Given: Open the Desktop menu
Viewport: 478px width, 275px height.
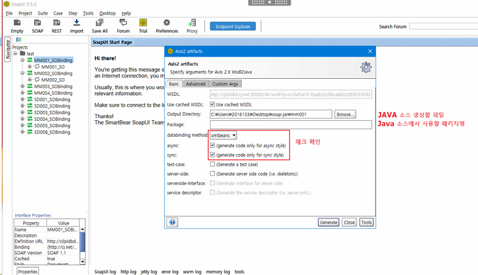Looking at the screenshot, I should (108, 13).
